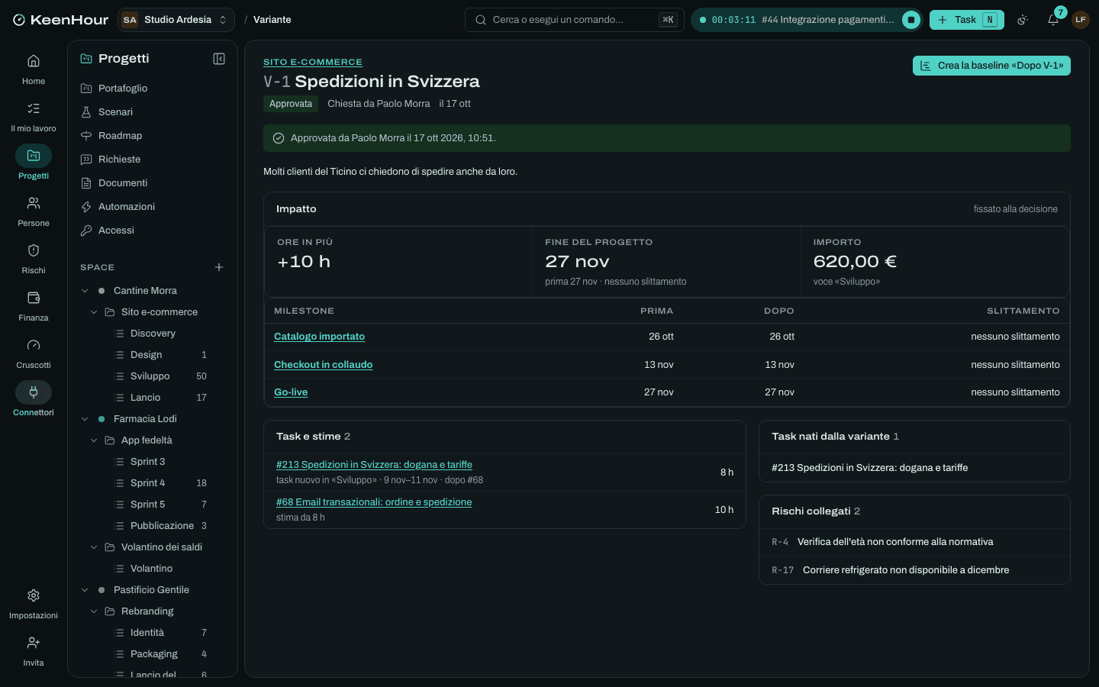Open Go-live milestone link
1099x687 pixels.
click(x=291, y=392)
